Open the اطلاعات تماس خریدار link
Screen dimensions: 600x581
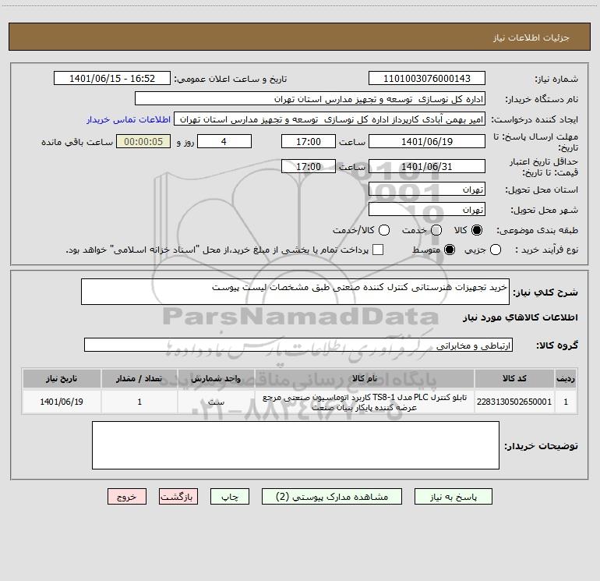(129, 119)
